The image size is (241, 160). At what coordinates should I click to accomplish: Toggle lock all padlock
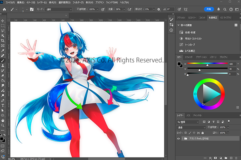tap(202, 133)
